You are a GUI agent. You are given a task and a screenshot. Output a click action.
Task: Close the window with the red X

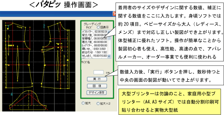pos(114,14)
